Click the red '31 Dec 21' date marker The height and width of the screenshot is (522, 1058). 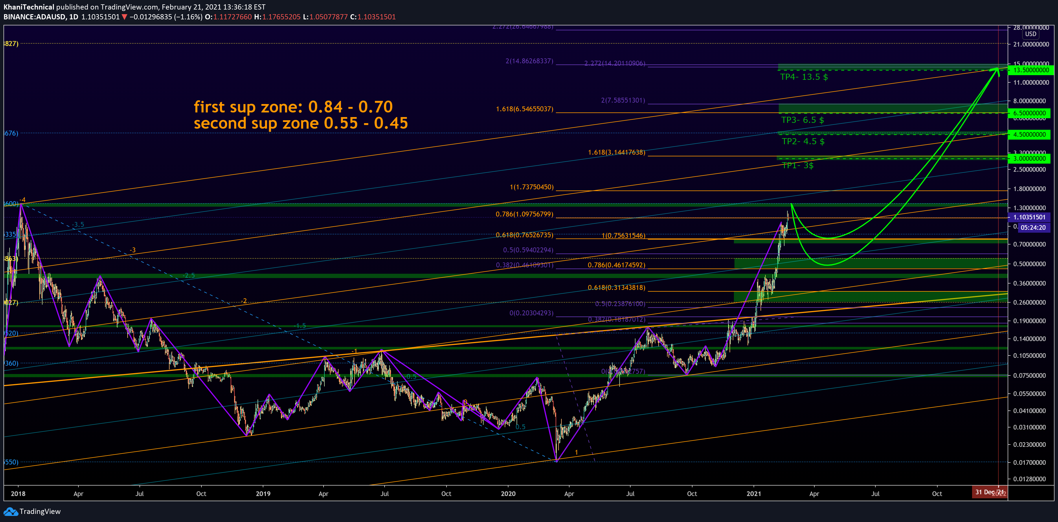click(x=989, y=492)
